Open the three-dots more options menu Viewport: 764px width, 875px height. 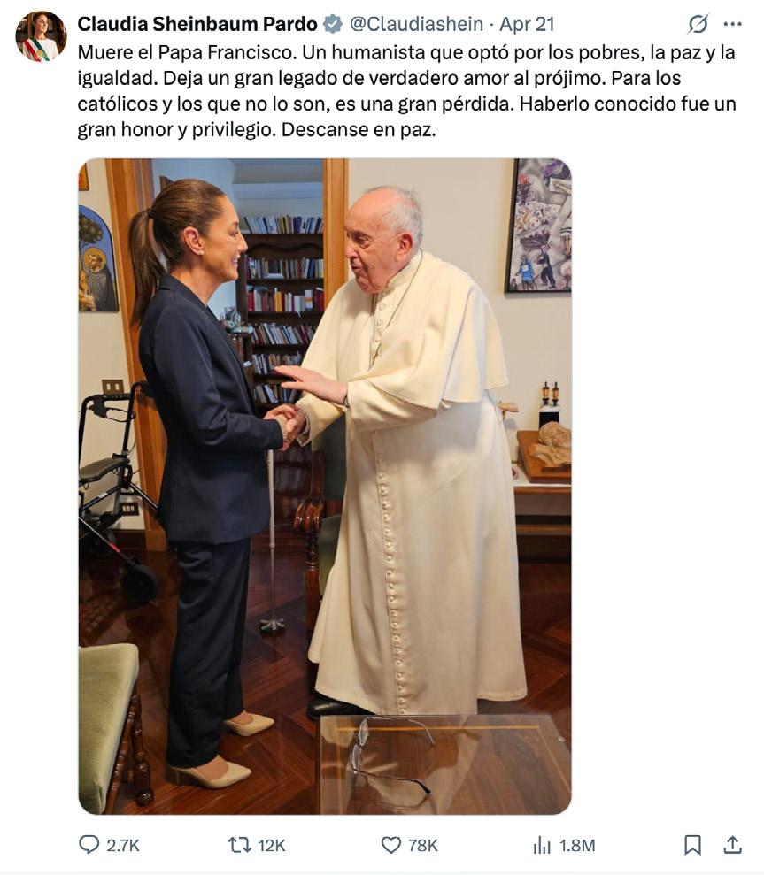732,24
